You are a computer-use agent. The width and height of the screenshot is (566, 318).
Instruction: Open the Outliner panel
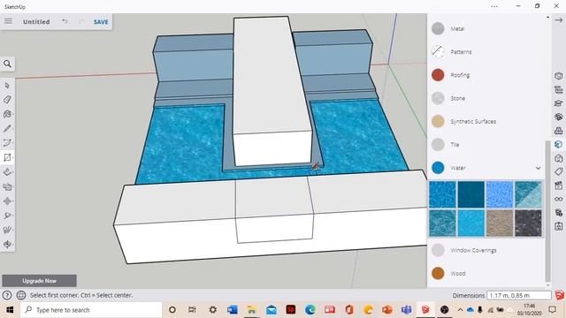tap(558, 89)
